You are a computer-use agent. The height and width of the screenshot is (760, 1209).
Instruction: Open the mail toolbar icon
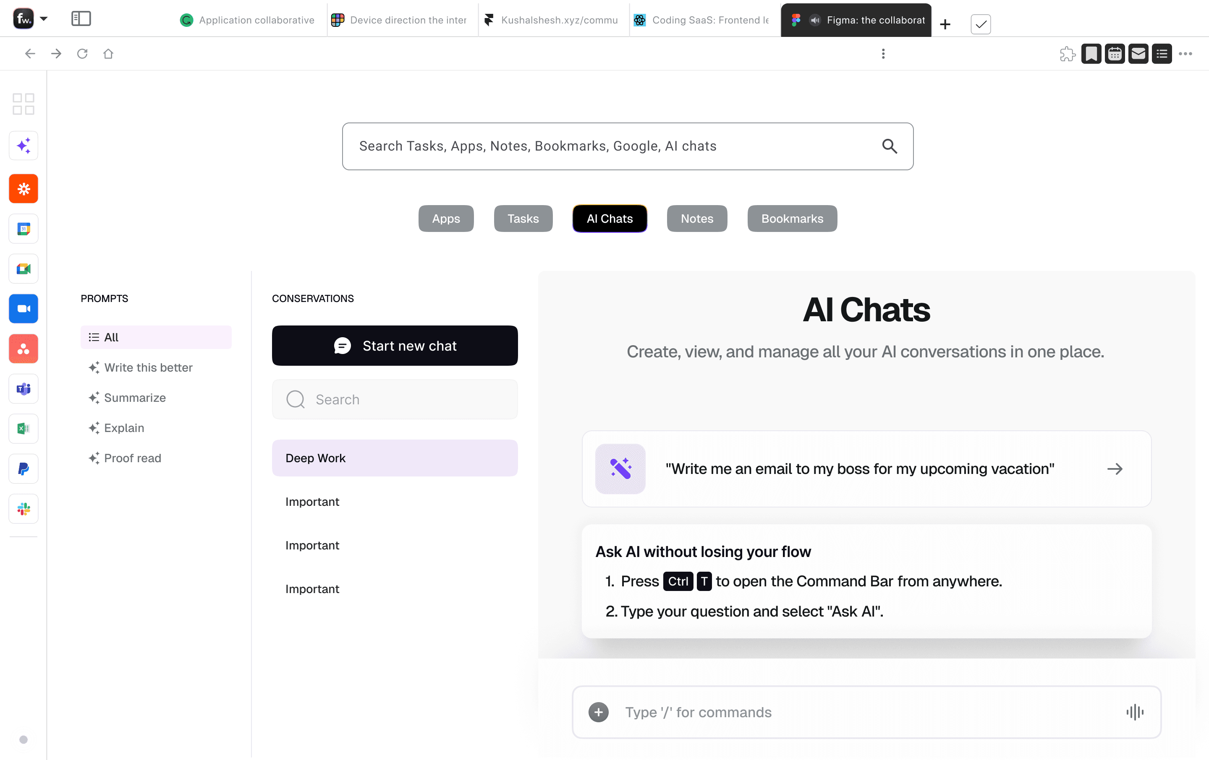click(x=1138, y=54)
